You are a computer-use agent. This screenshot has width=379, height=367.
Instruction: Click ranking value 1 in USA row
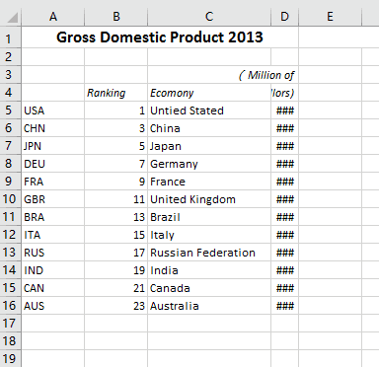(116, 110)
